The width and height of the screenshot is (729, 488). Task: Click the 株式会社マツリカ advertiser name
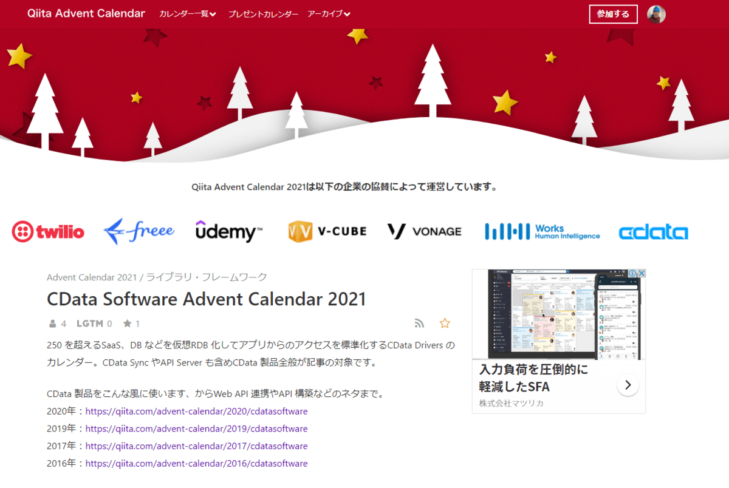(511, 403)
